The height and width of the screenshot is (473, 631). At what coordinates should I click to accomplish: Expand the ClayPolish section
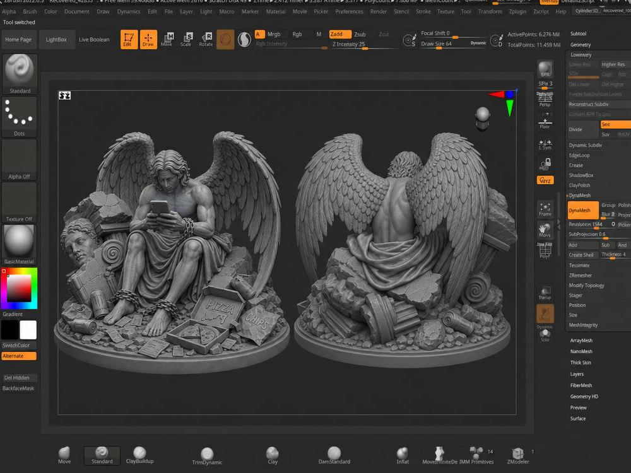[579, 185]
